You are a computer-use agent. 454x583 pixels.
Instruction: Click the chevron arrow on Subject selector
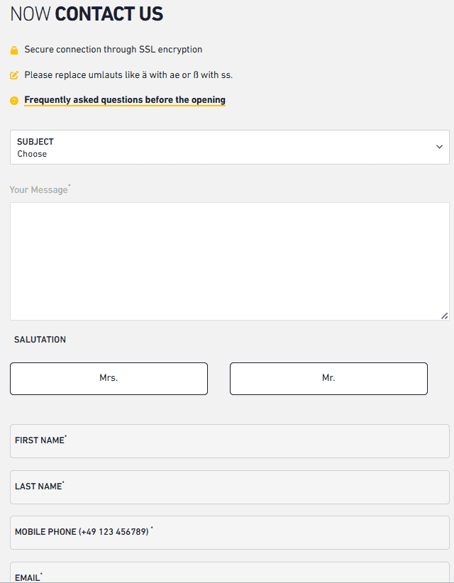[440, 147]
